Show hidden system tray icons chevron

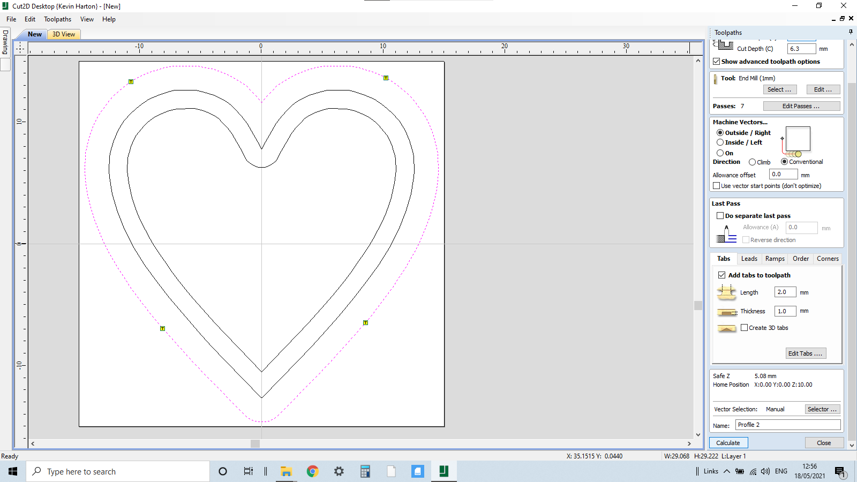(x=727, y=471)
